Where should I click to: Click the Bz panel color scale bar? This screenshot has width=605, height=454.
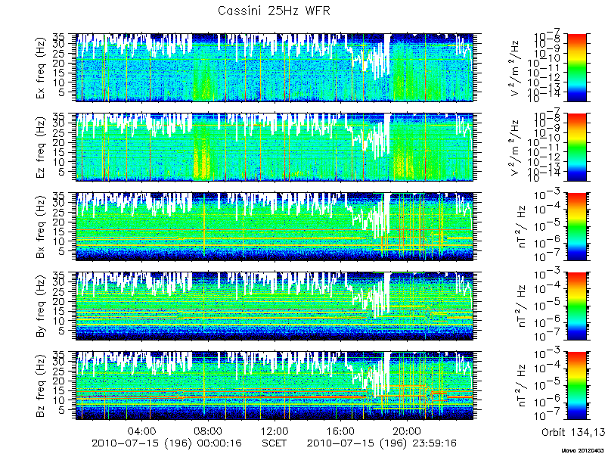tap(576, 385)
